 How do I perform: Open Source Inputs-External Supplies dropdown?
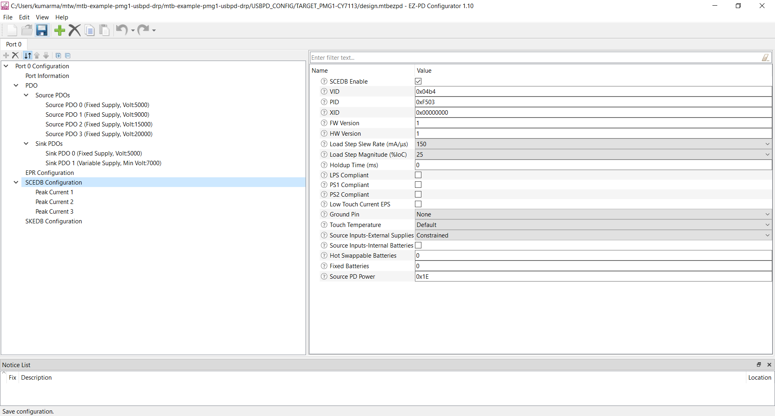[593, 235]
